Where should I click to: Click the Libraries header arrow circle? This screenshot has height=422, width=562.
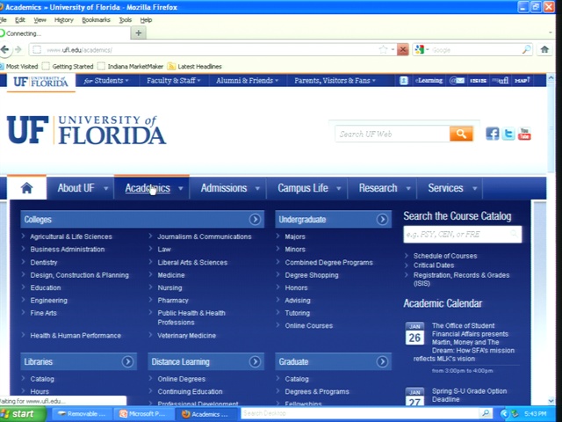coord(127,361)
